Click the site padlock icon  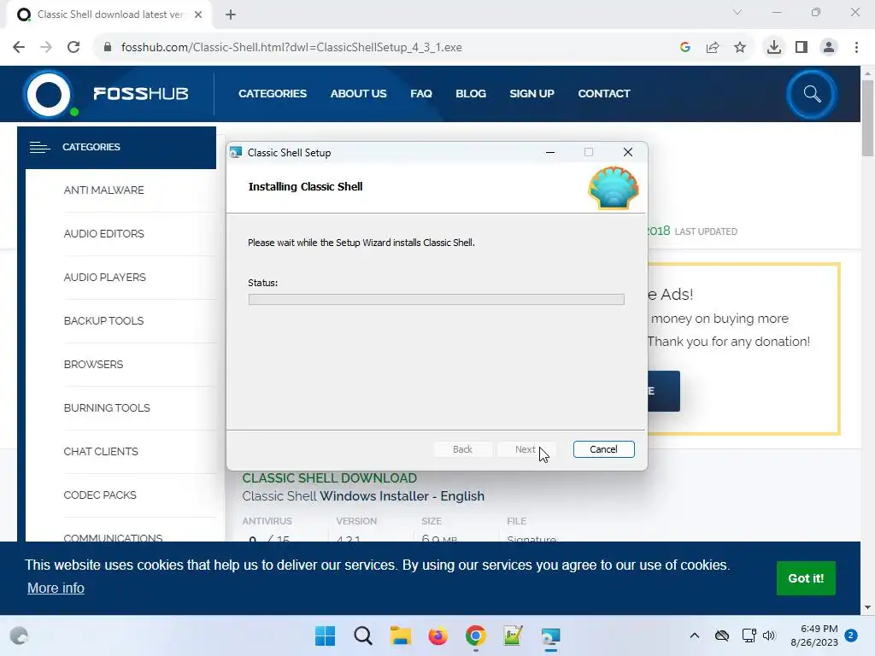pos(108,47)
